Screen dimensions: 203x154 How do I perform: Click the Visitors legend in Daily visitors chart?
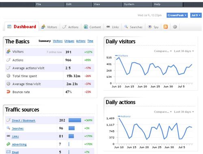(121, 56)
